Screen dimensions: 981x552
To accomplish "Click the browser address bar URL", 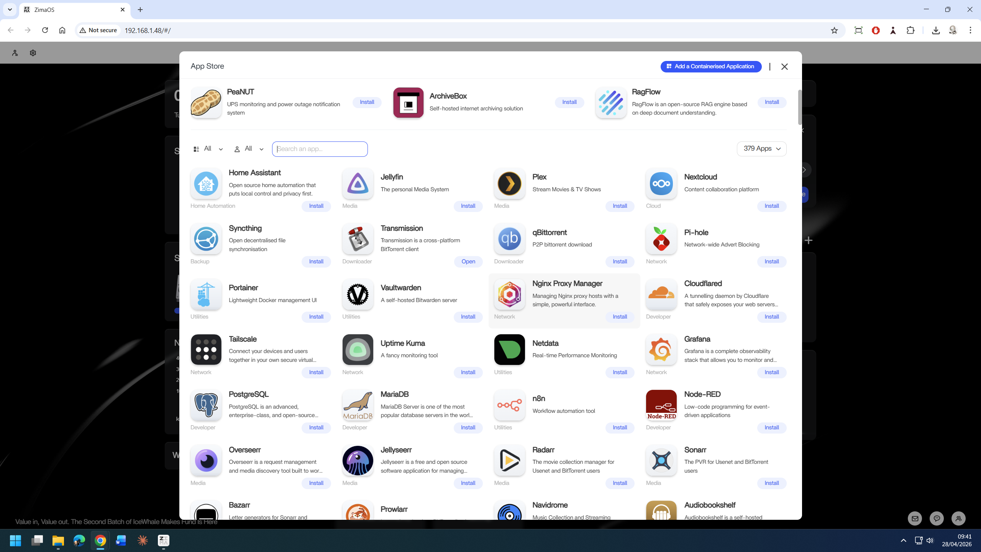I will point(148,30).
